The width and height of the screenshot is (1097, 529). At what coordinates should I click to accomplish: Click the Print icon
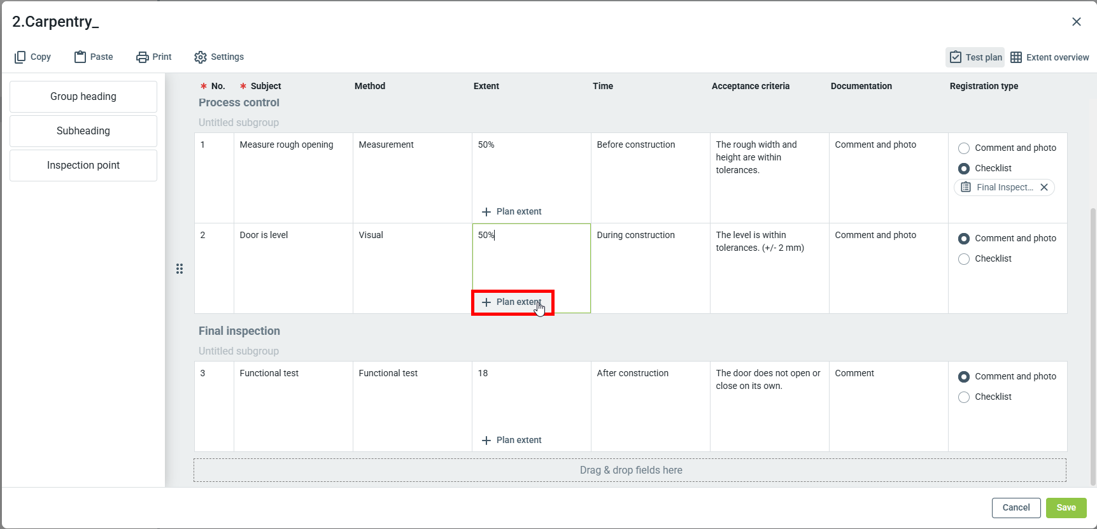142,57
